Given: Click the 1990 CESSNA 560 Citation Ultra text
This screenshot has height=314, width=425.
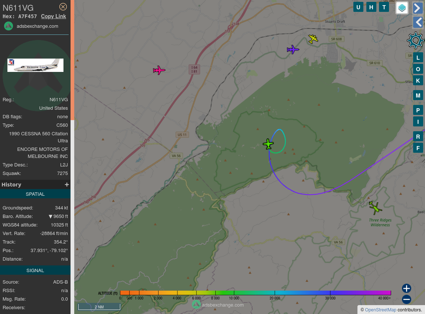Looking at the screenshot, I should [39, 137].
